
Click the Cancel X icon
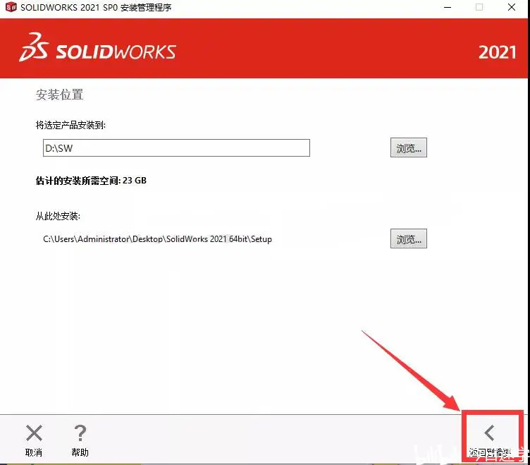tap(34, 433)
